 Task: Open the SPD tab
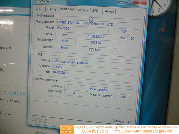point(95,11)
